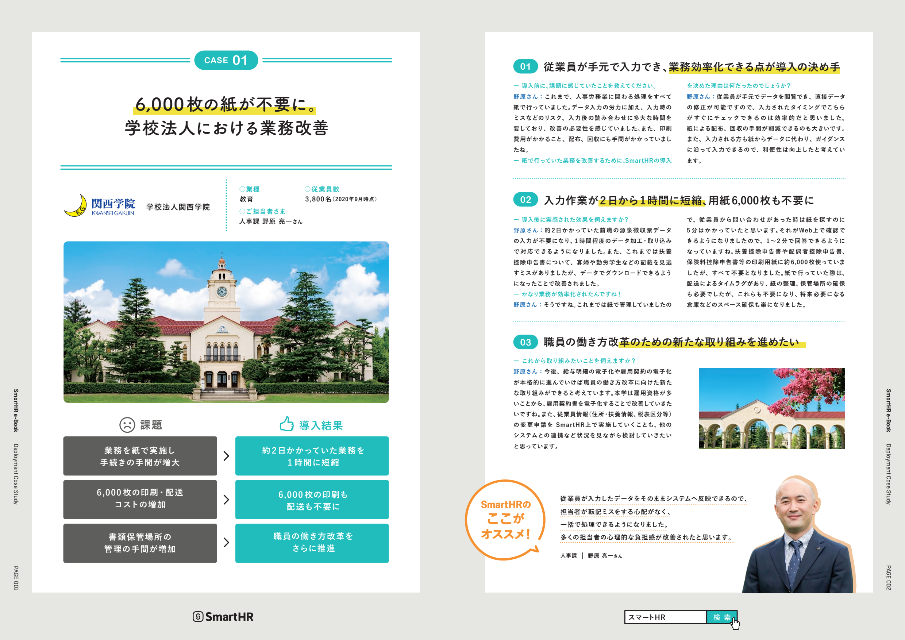Image resolution: width=905 pixels, height=640 pixels.
Task: Click quote line 担当者が転記ミスをする心配がなく、
Action: tap(615, 512)
